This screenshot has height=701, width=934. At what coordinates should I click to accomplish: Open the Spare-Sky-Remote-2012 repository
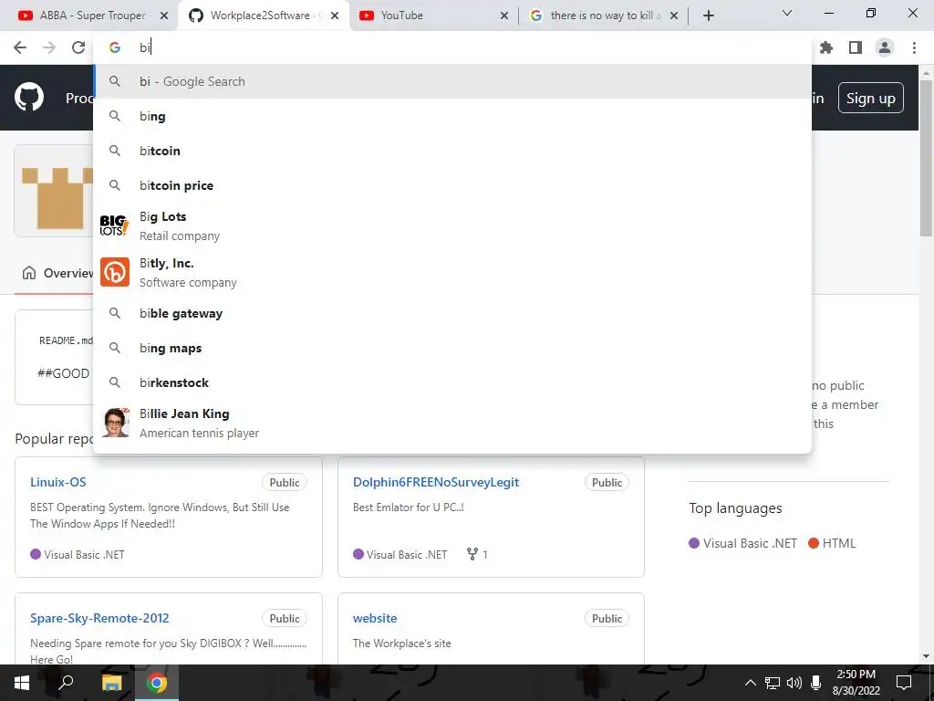pyautogui.click(x=99, y=618)
